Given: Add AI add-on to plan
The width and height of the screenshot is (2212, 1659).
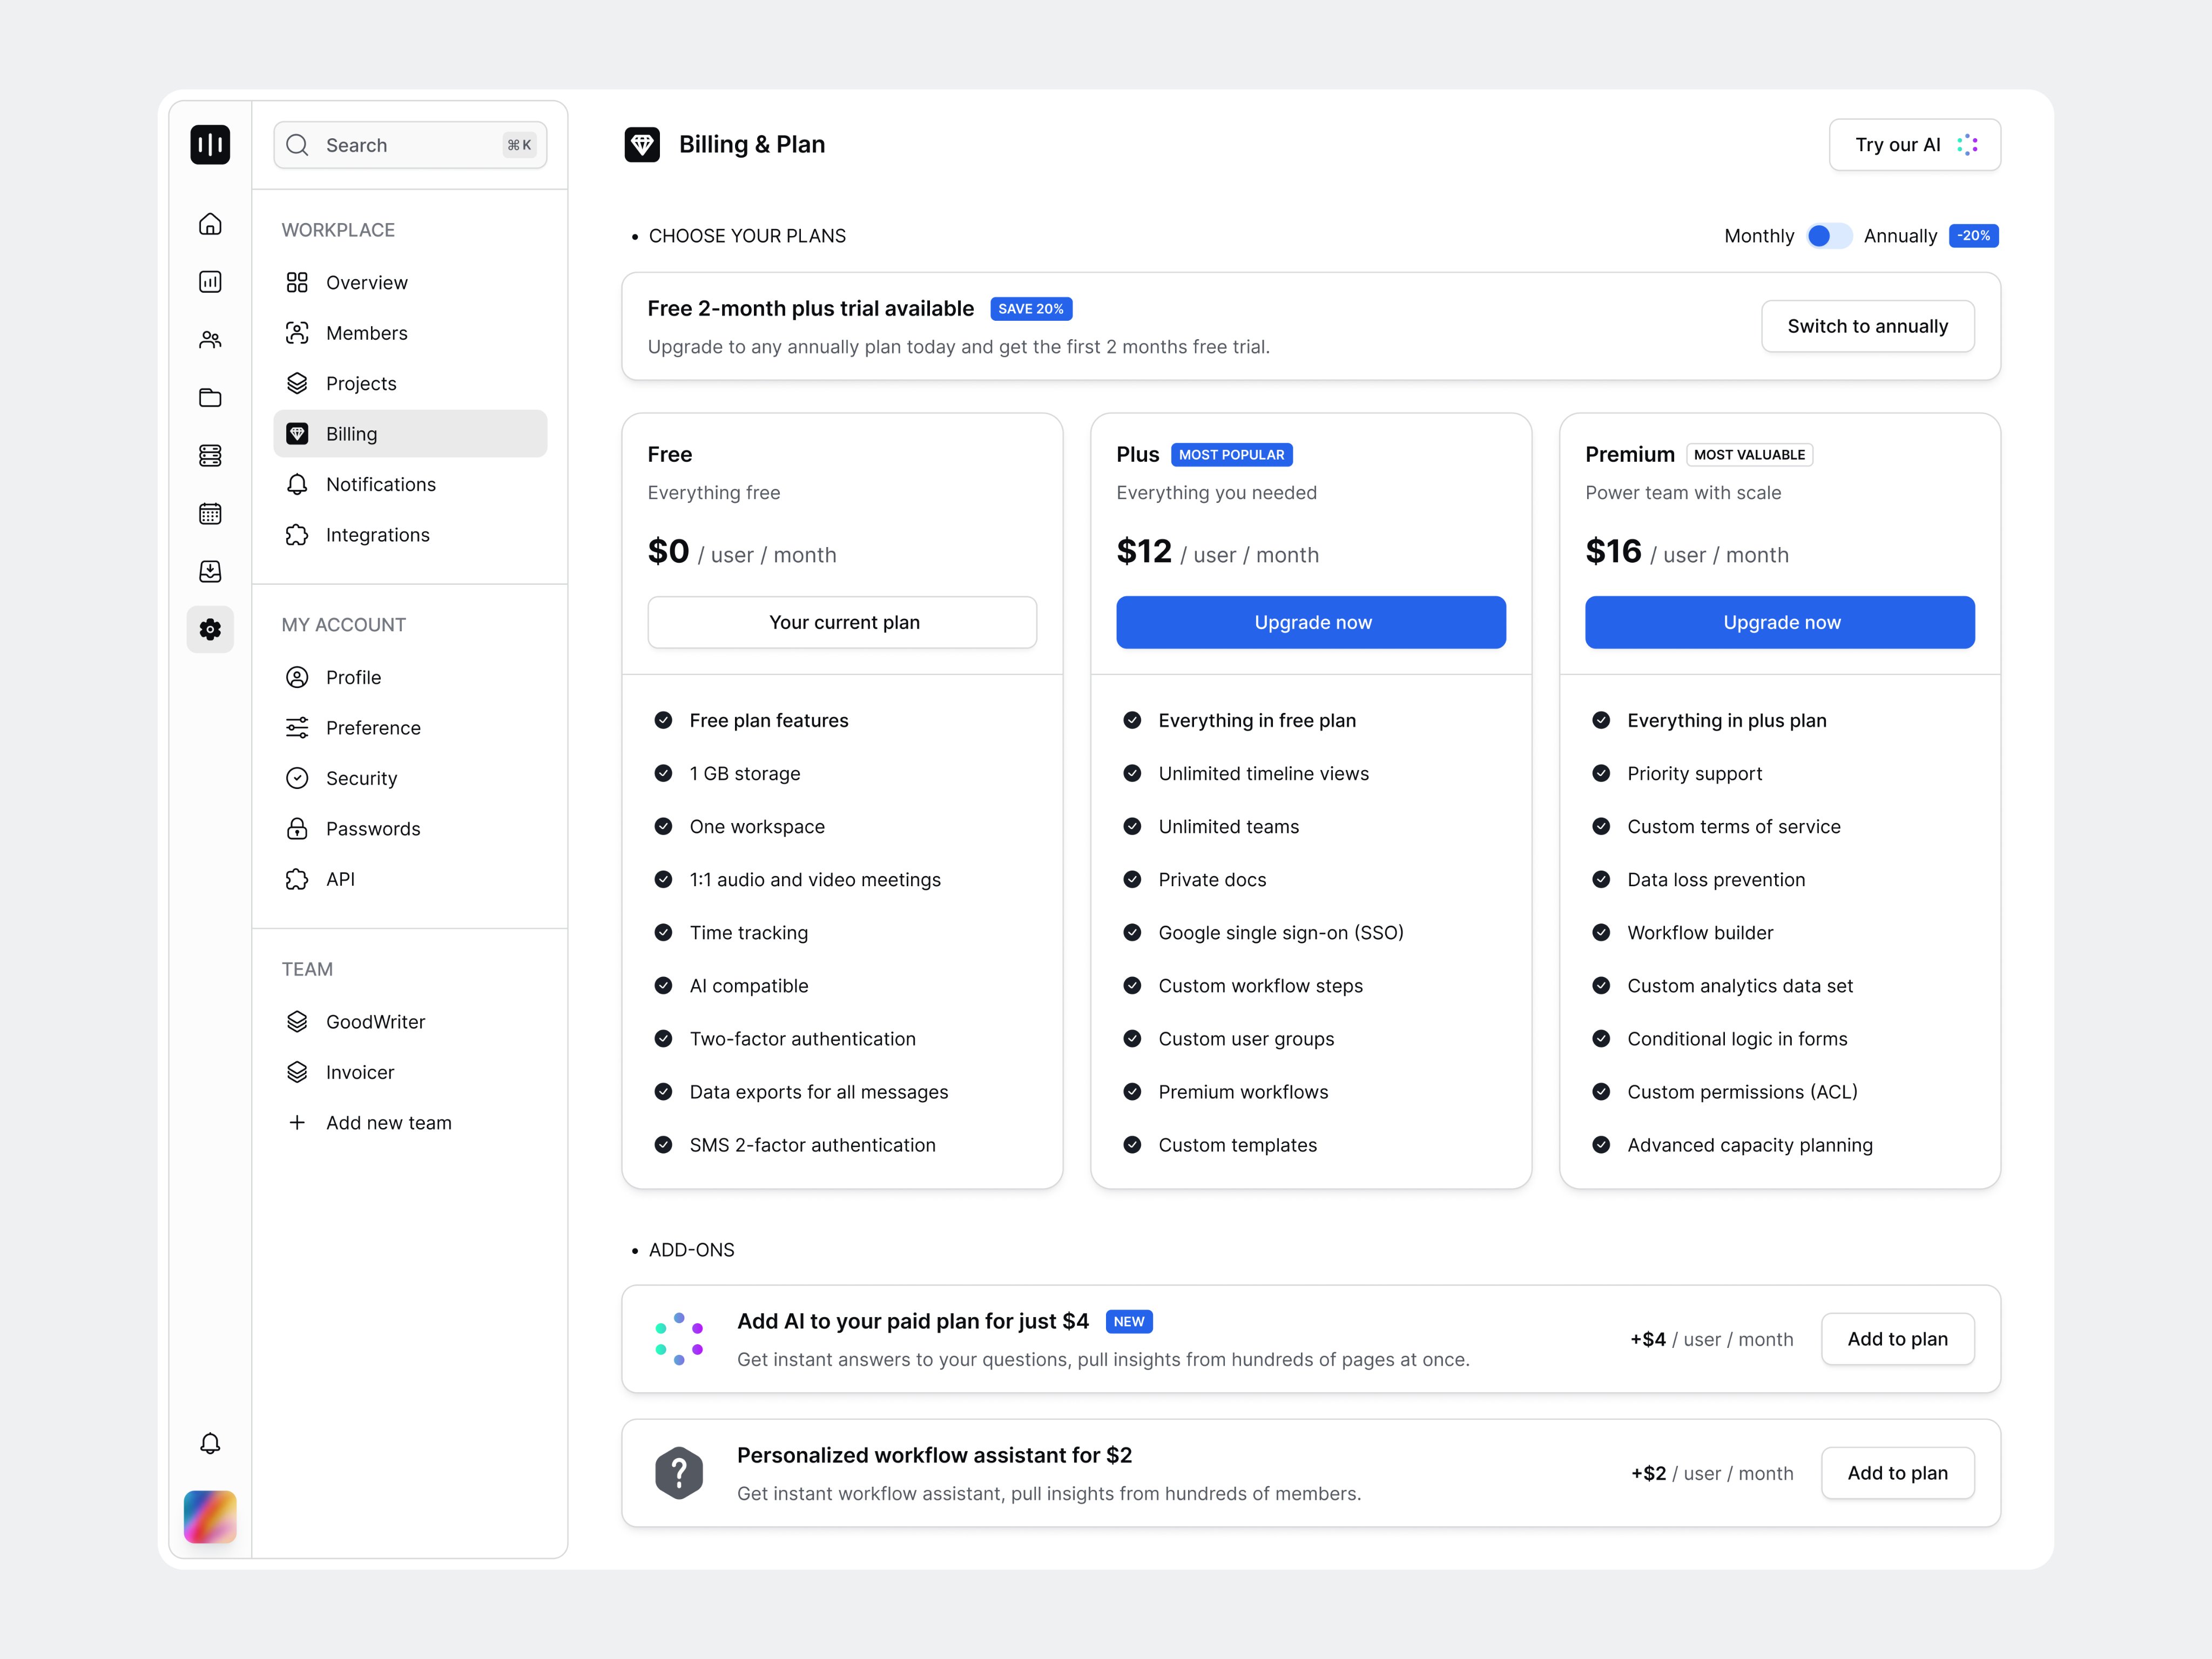Looking at the screenshot, I should (x=1897, y=1339).
